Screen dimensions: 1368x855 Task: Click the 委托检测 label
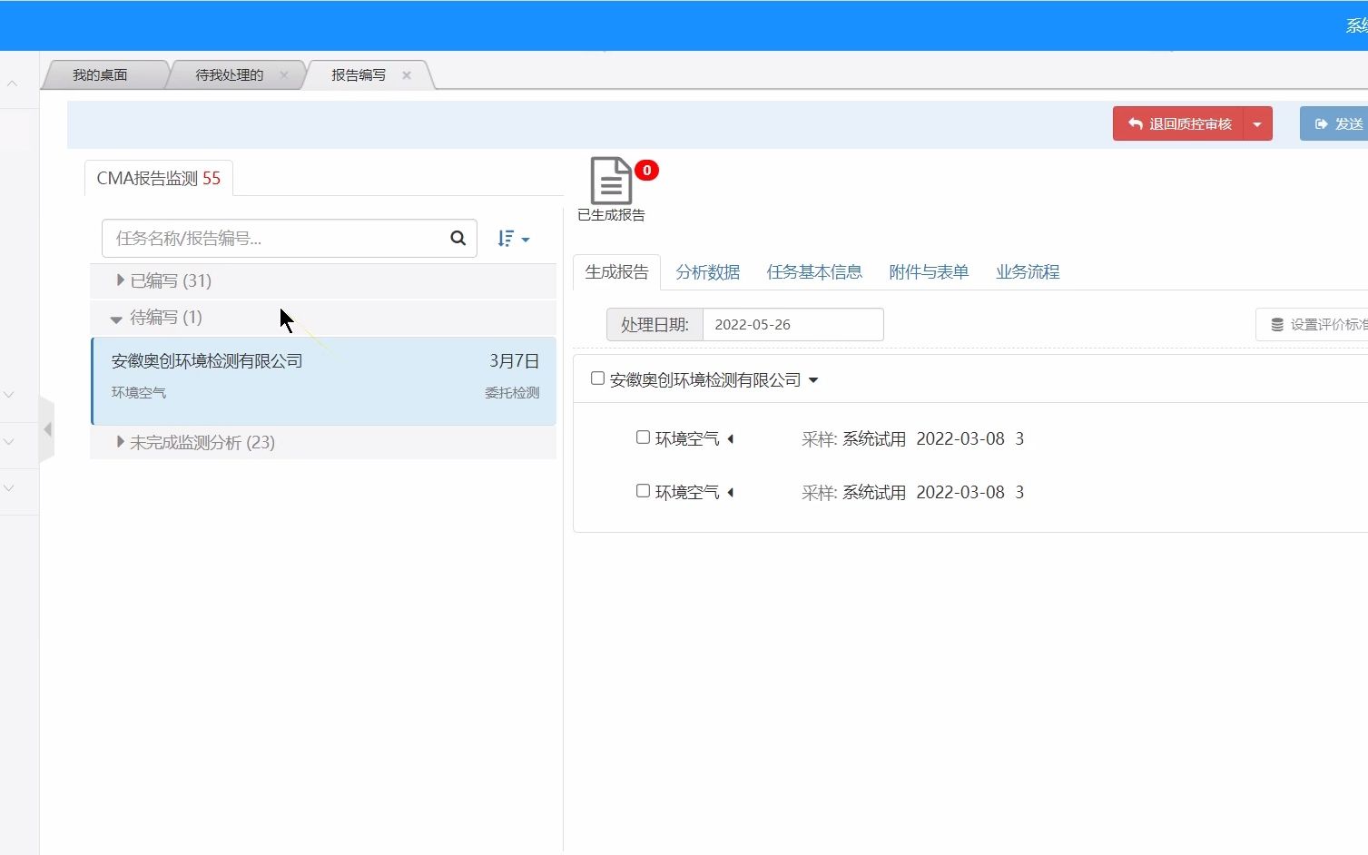tap(512, 393)
